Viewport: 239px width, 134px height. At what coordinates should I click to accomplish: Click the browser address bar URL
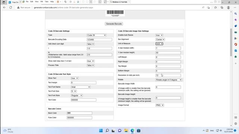[63, 7]
